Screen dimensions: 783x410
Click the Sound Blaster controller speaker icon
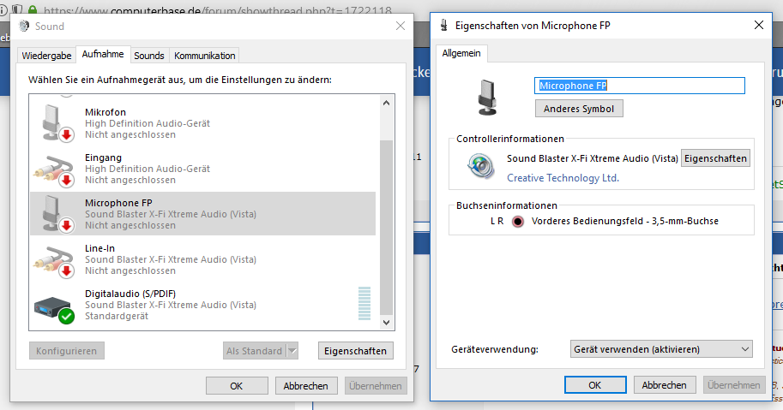pyautogui.click(x=481, y=166)
